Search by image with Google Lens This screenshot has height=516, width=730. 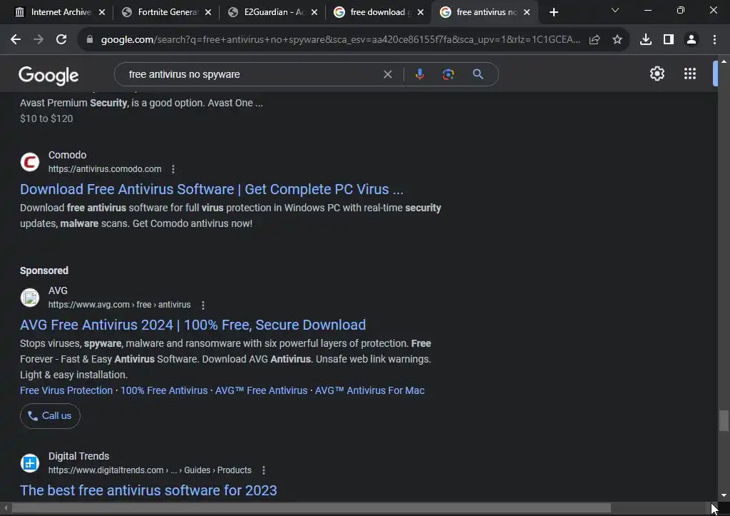[448, 74]
